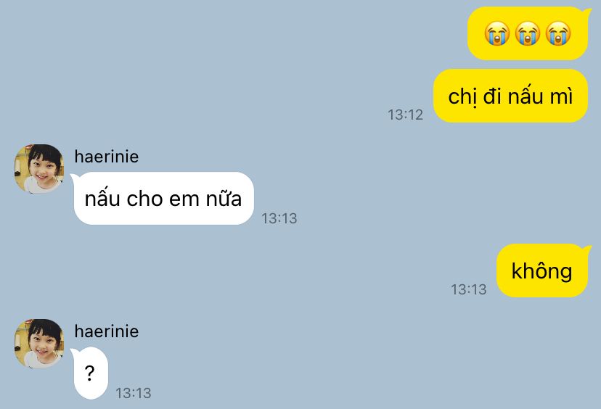Select the 'chị đi nấu mì' message bubble
Screen dimensions: 601x409
pyautogui.click(x=510, y=96)
